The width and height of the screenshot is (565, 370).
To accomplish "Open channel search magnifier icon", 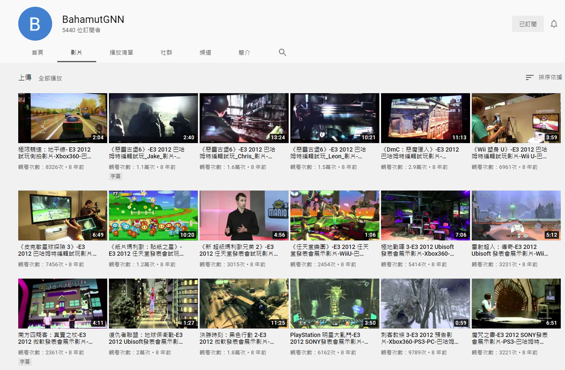I will pyautogui.click(x=282, y=52).
